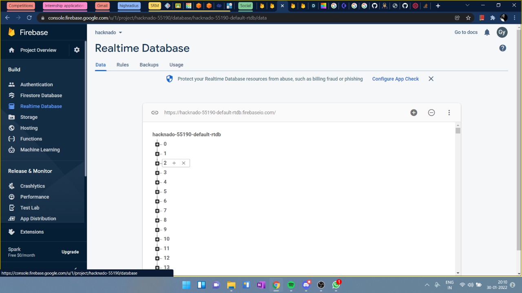
Task: Click the browser address bar
Action: pyautogui.click(x=245, y=18)
